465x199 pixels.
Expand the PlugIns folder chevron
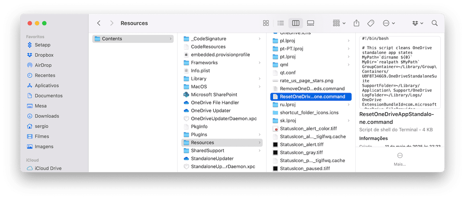(x=260, y=135)
